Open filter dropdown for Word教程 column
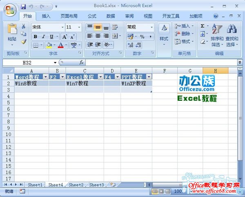Viewport: 245px width, 197px height. (x=46, y=77)
